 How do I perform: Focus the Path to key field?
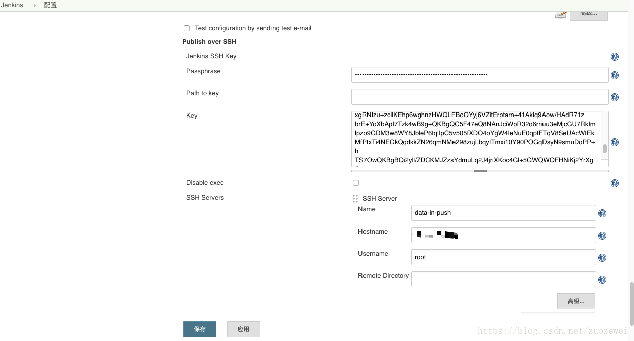[x=480, y=97]
